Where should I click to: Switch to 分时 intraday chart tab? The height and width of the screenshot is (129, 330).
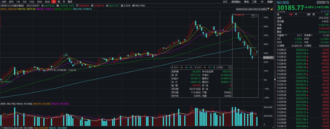tap(4, 2)
